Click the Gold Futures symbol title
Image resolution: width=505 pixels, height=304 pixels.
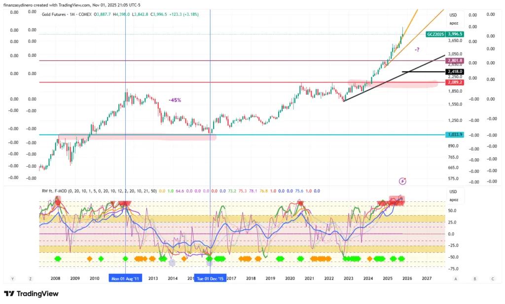coord(61,15)
